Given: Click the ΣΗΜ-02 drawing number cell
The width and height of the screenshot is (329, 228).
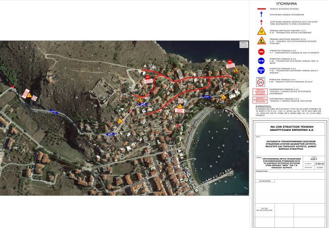Looking at the screenshot, I should [x=320, y=164].
